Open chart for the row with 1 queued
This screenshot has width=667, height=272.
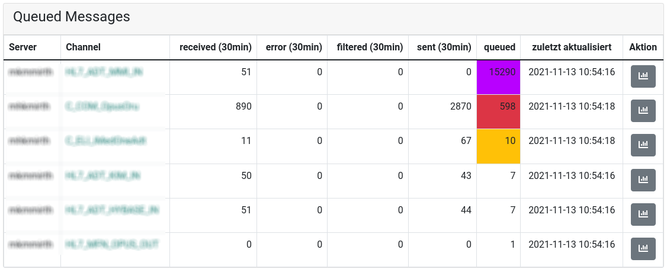pos(643,249)
